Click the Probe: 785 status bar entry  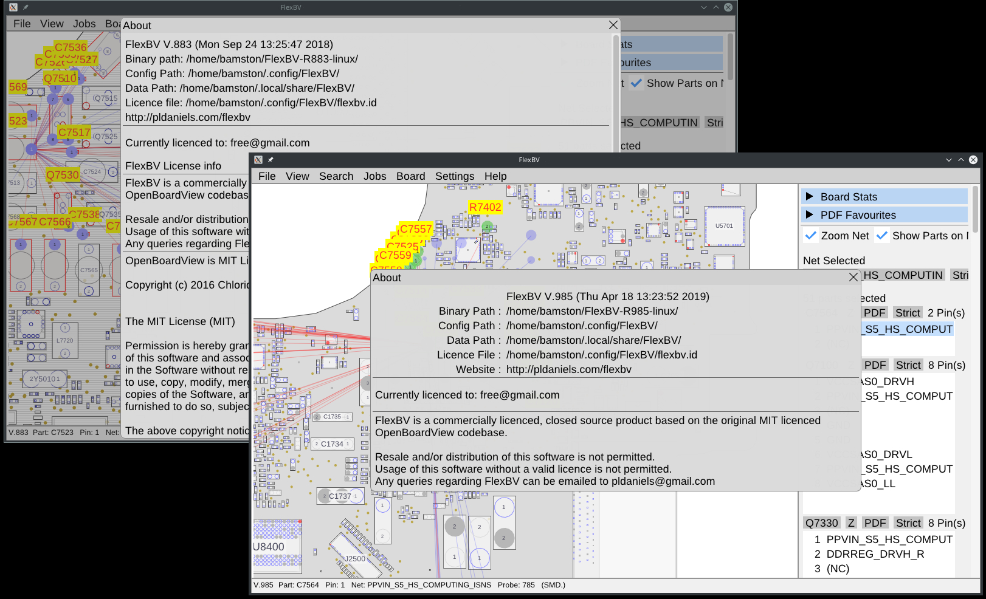pyautogui.click(x=516, y=585)
